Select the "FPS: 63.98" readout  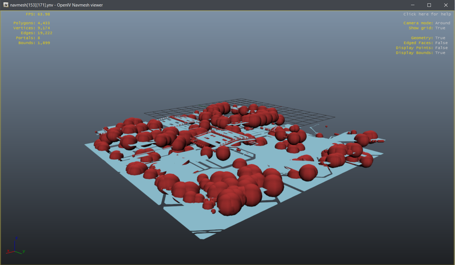click(x=38, y=14)
